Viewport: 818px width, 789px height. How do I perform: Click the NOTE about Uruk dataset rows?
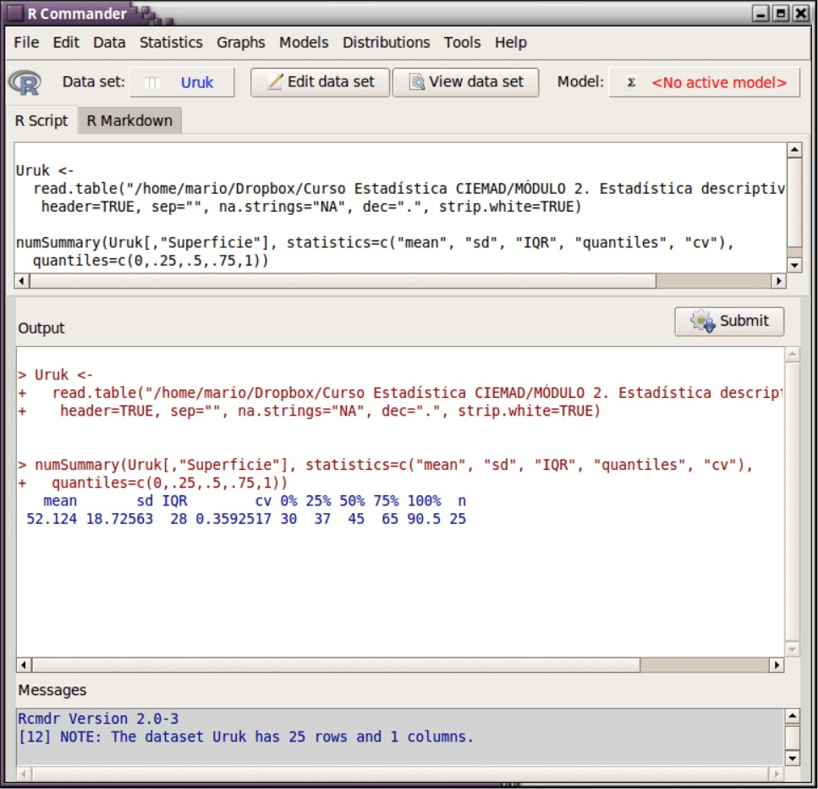click(x=245, y=737)
